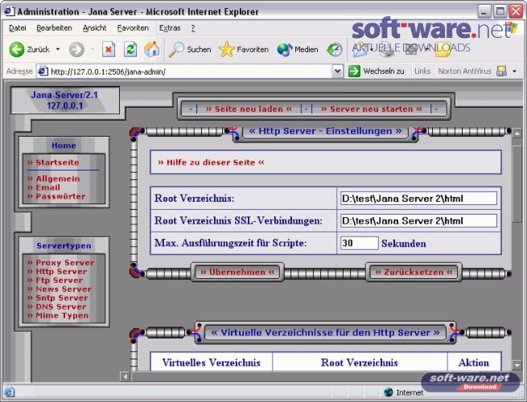The image size is (527, 402).
Task: Click the status bar page icon
Action: point(9,392)
